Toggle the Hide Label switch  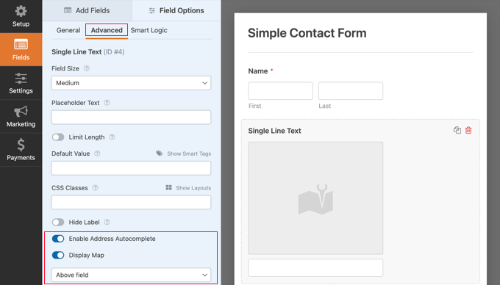[58, 222]
